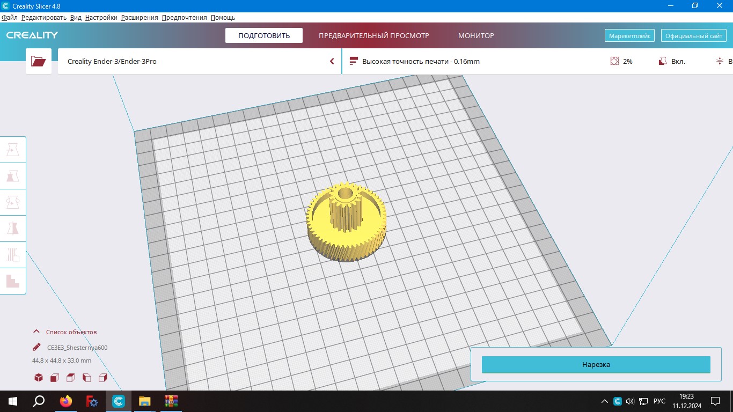Open the Вид menu

[x=76, y=17]
